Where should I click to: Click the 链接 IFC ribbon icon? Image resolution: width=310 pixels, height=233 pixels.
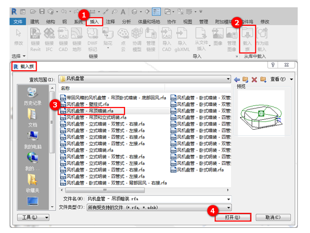49,38
